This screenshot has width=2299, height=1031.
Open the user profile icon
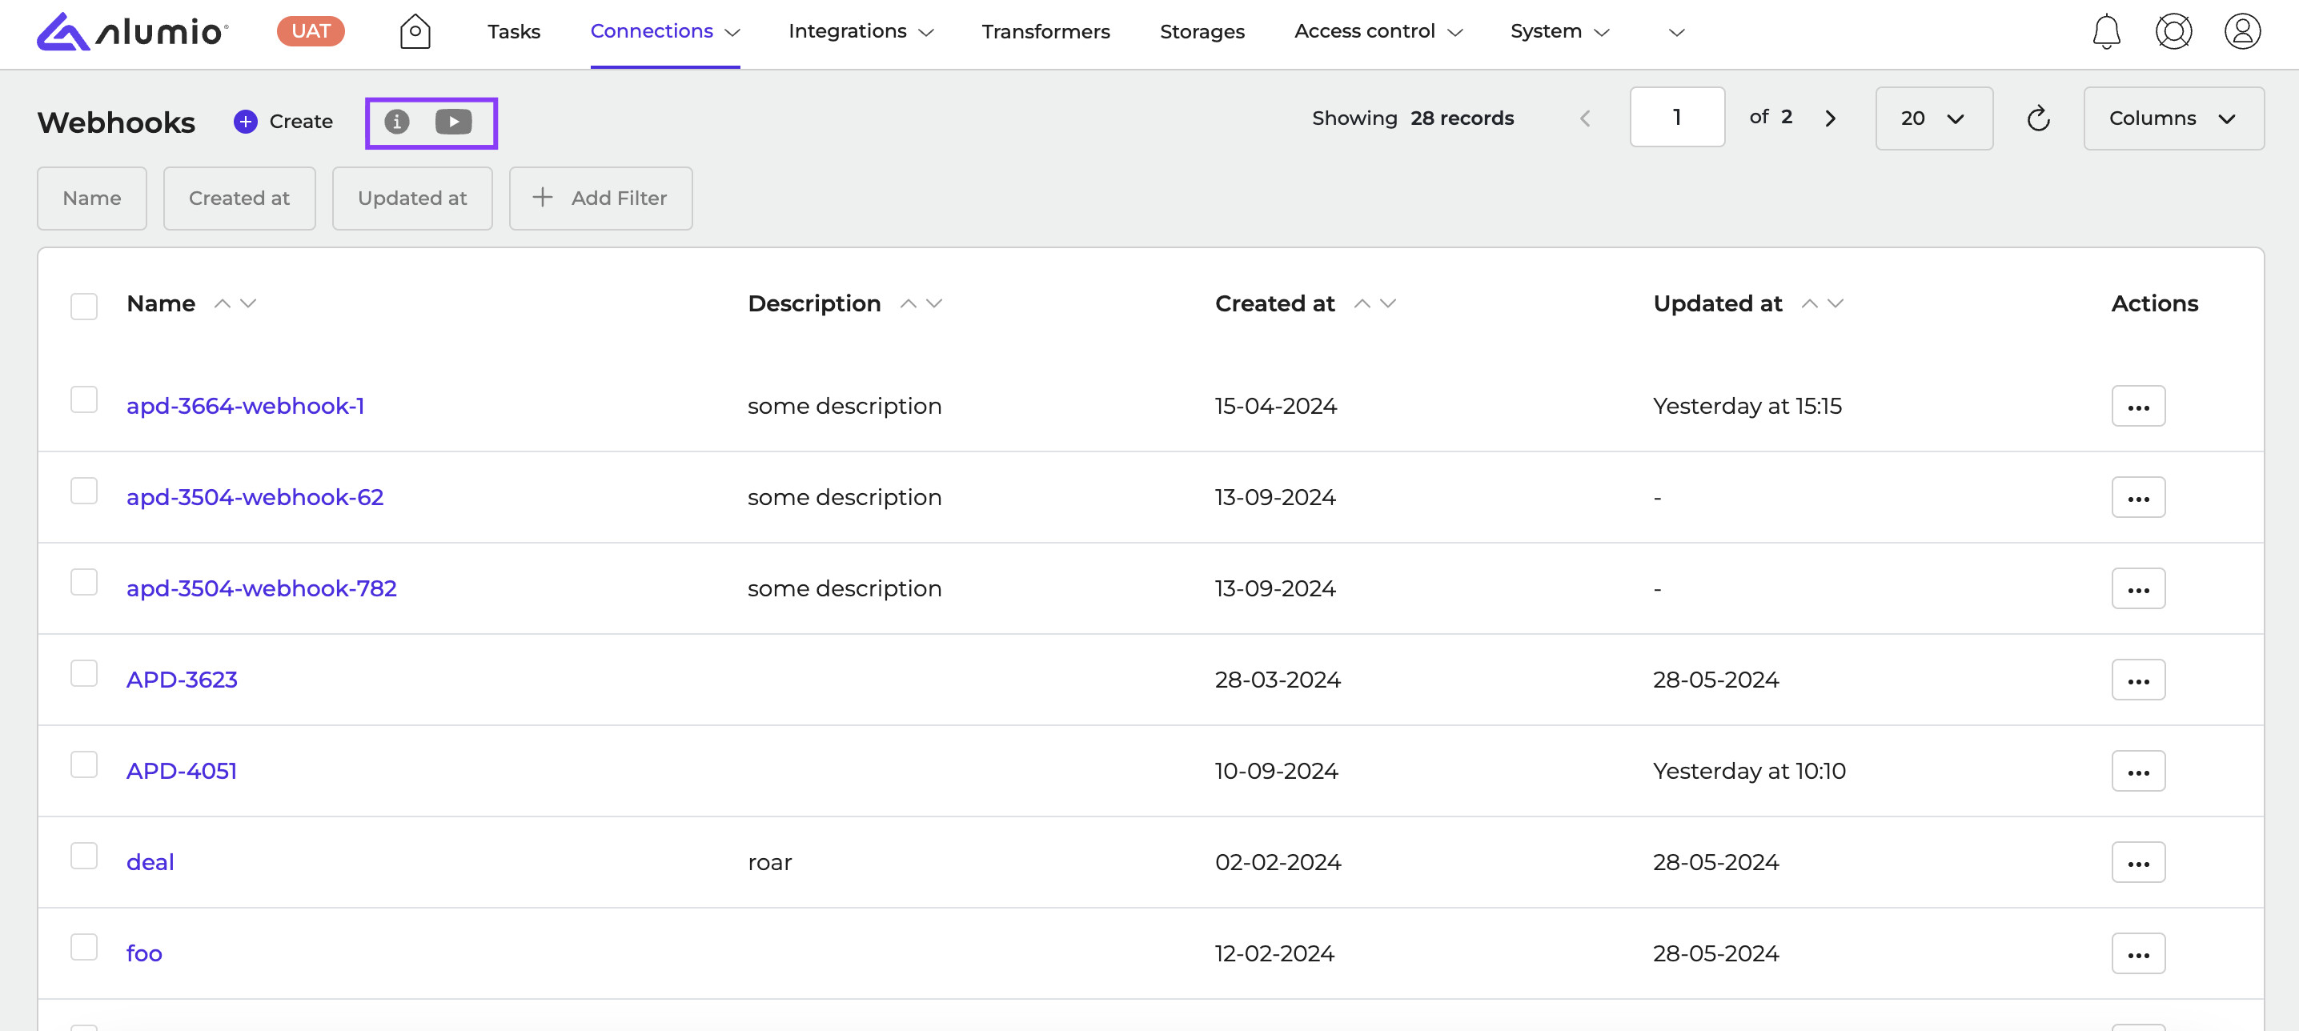tap(2241, 32)
